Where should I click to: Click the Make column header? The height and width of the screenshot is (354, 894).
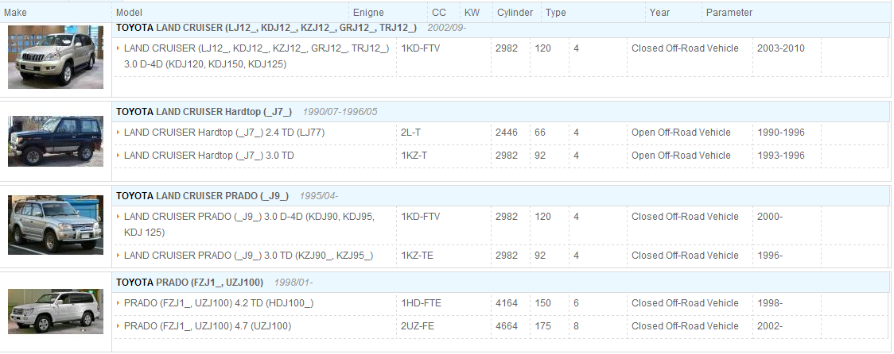pyautogui.click(x=15, y=13)
